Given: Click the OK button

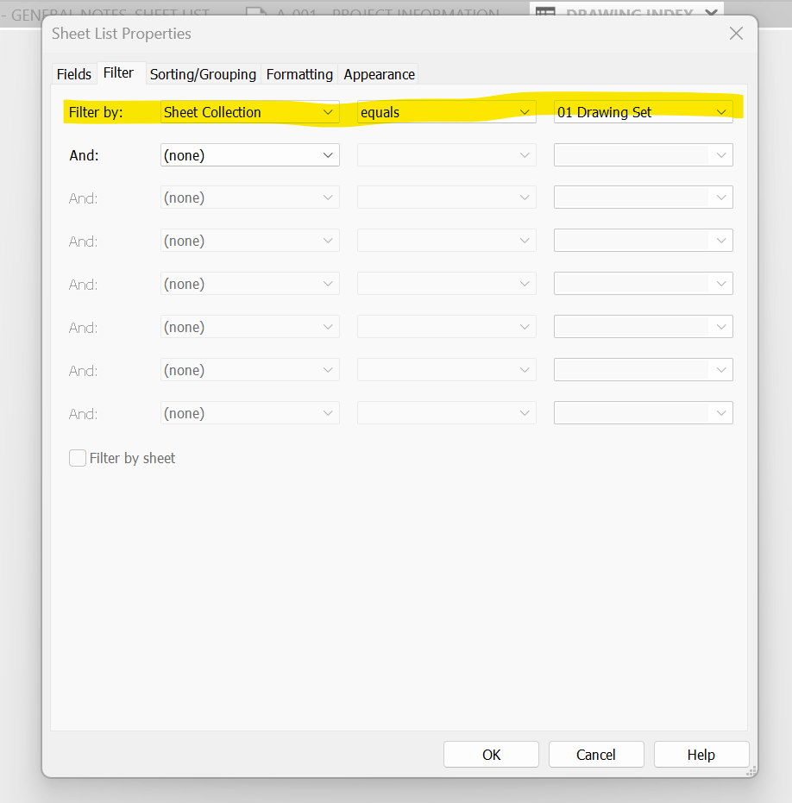Looking at the screenshot, I should point(491,754).
